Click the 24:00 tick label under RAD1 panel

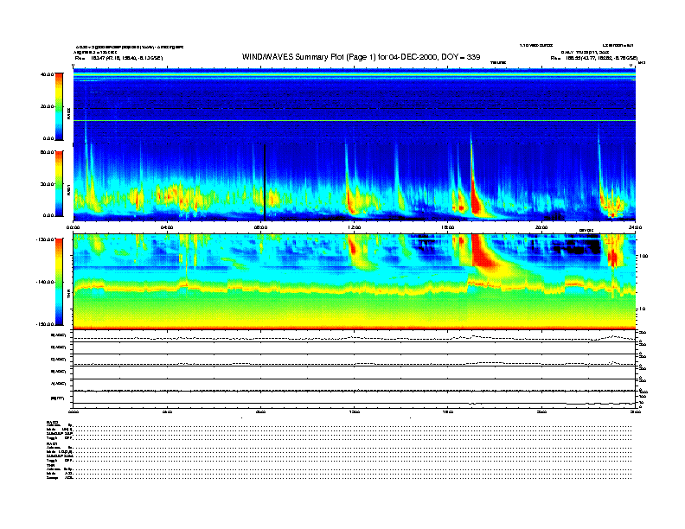[x=635, y=227]
